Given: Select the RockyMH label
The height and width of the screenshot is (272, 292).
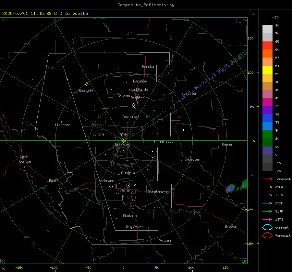Looking at the screenshot, I should pyautogui.click(x=86, y=91).
